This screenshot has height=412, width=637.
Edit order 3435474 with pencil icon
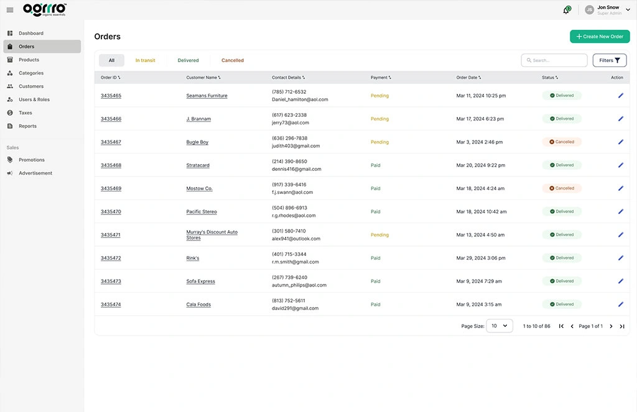tap(620, 304)
